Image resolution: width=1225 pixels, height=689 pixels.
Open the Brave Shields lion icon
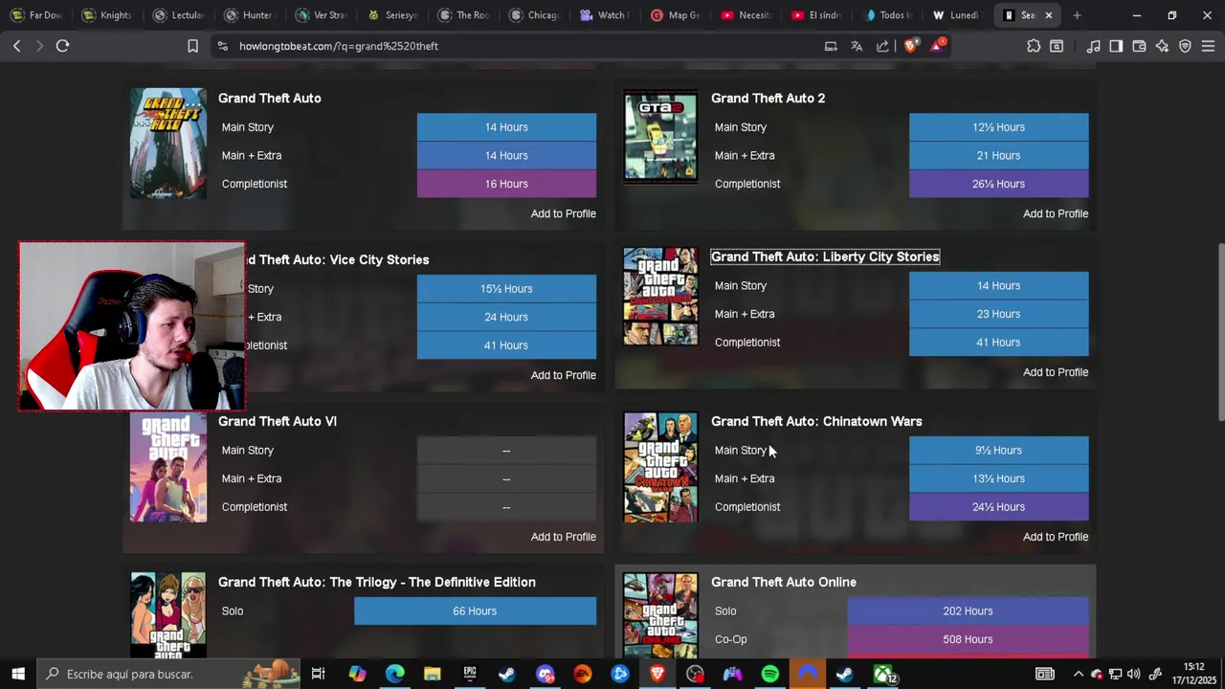click(x=910, y=46)
